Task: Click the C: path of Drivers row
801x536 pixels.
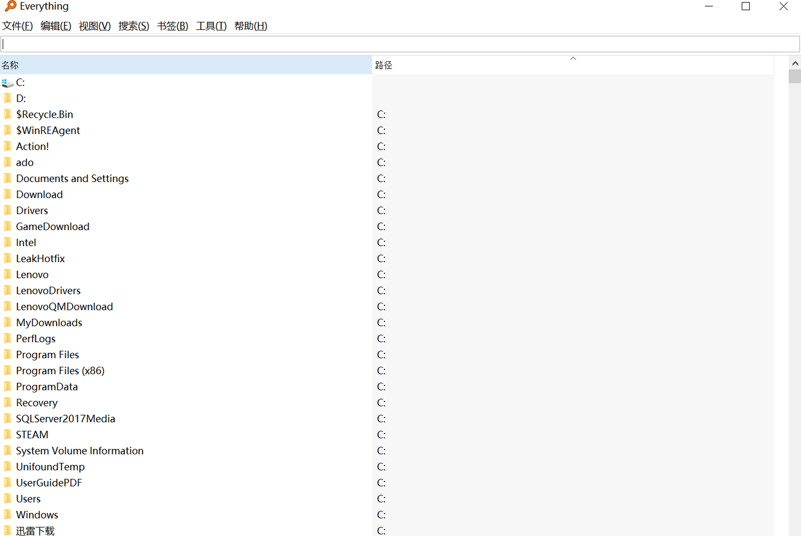Action: (x=381, y=211)
